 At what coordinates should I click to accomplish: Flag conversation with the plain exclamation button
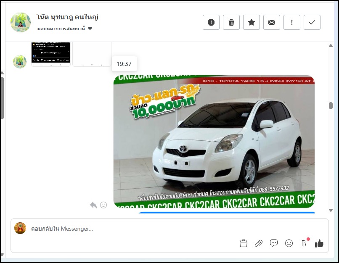coord(292,22)
